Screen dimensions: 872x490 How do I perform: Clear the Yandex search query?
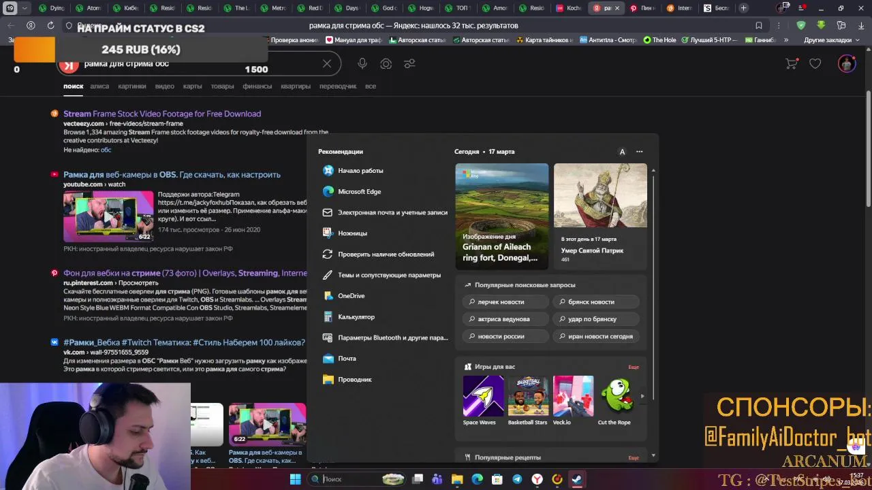click(327, 63)
